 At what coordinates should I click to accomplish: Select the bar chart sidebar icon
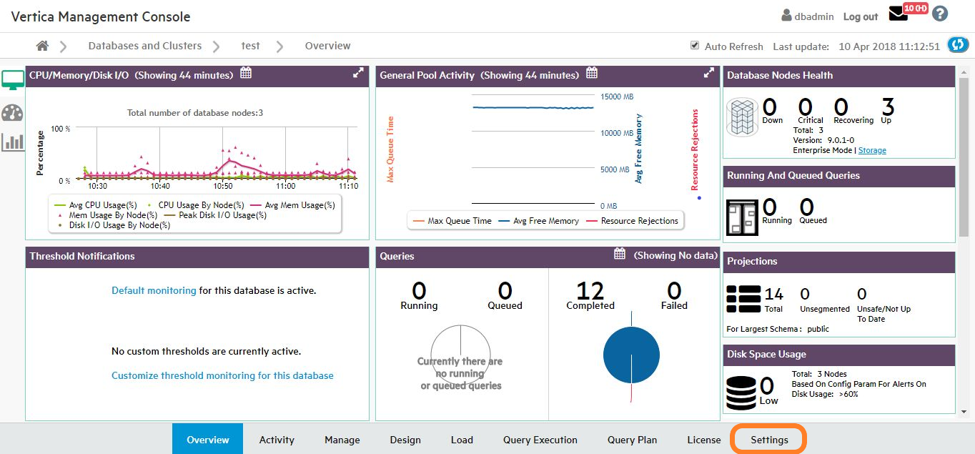pyautogui.click(x=12, y=142)
